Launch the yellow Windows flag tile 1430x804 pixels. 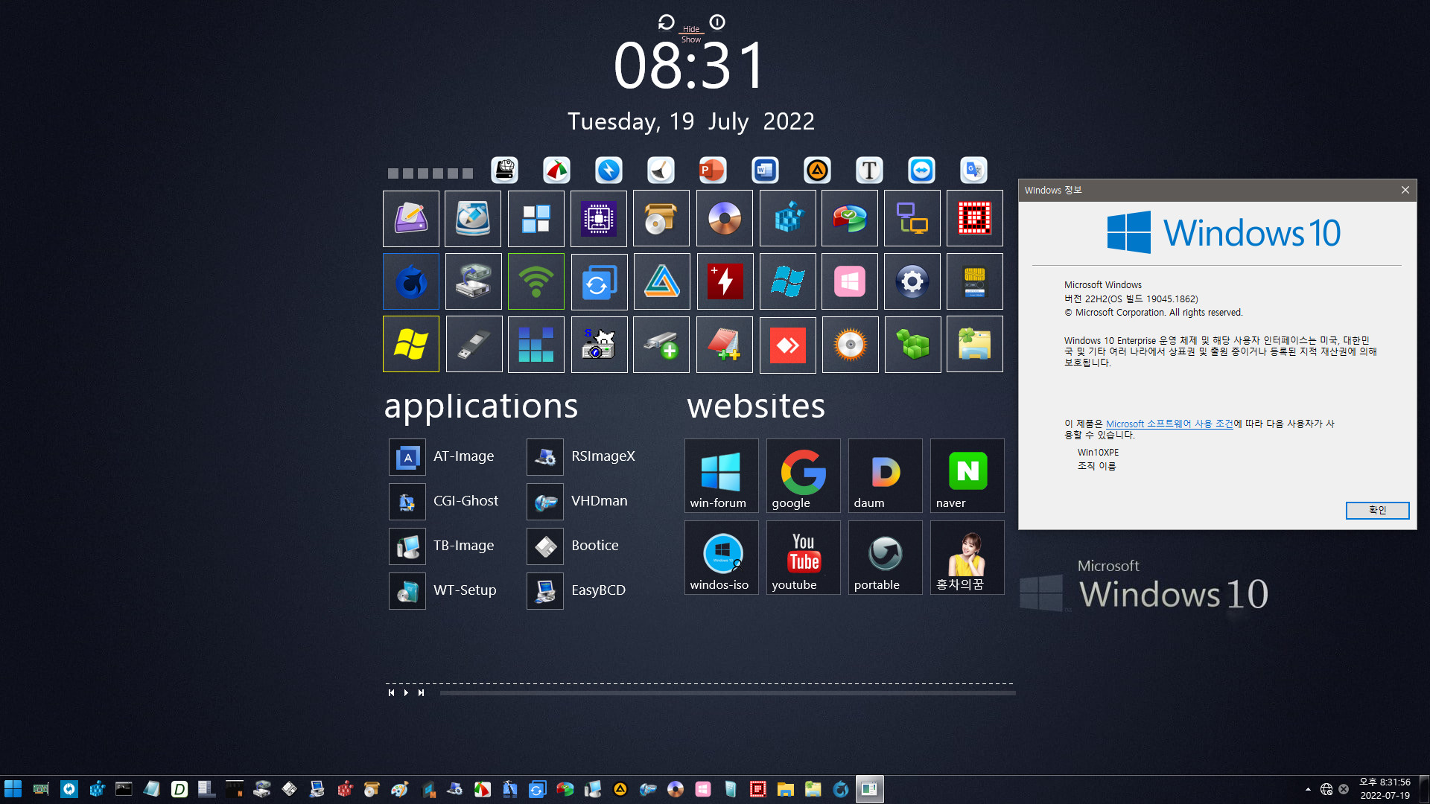pyautogui.click(x=411, y=344)
